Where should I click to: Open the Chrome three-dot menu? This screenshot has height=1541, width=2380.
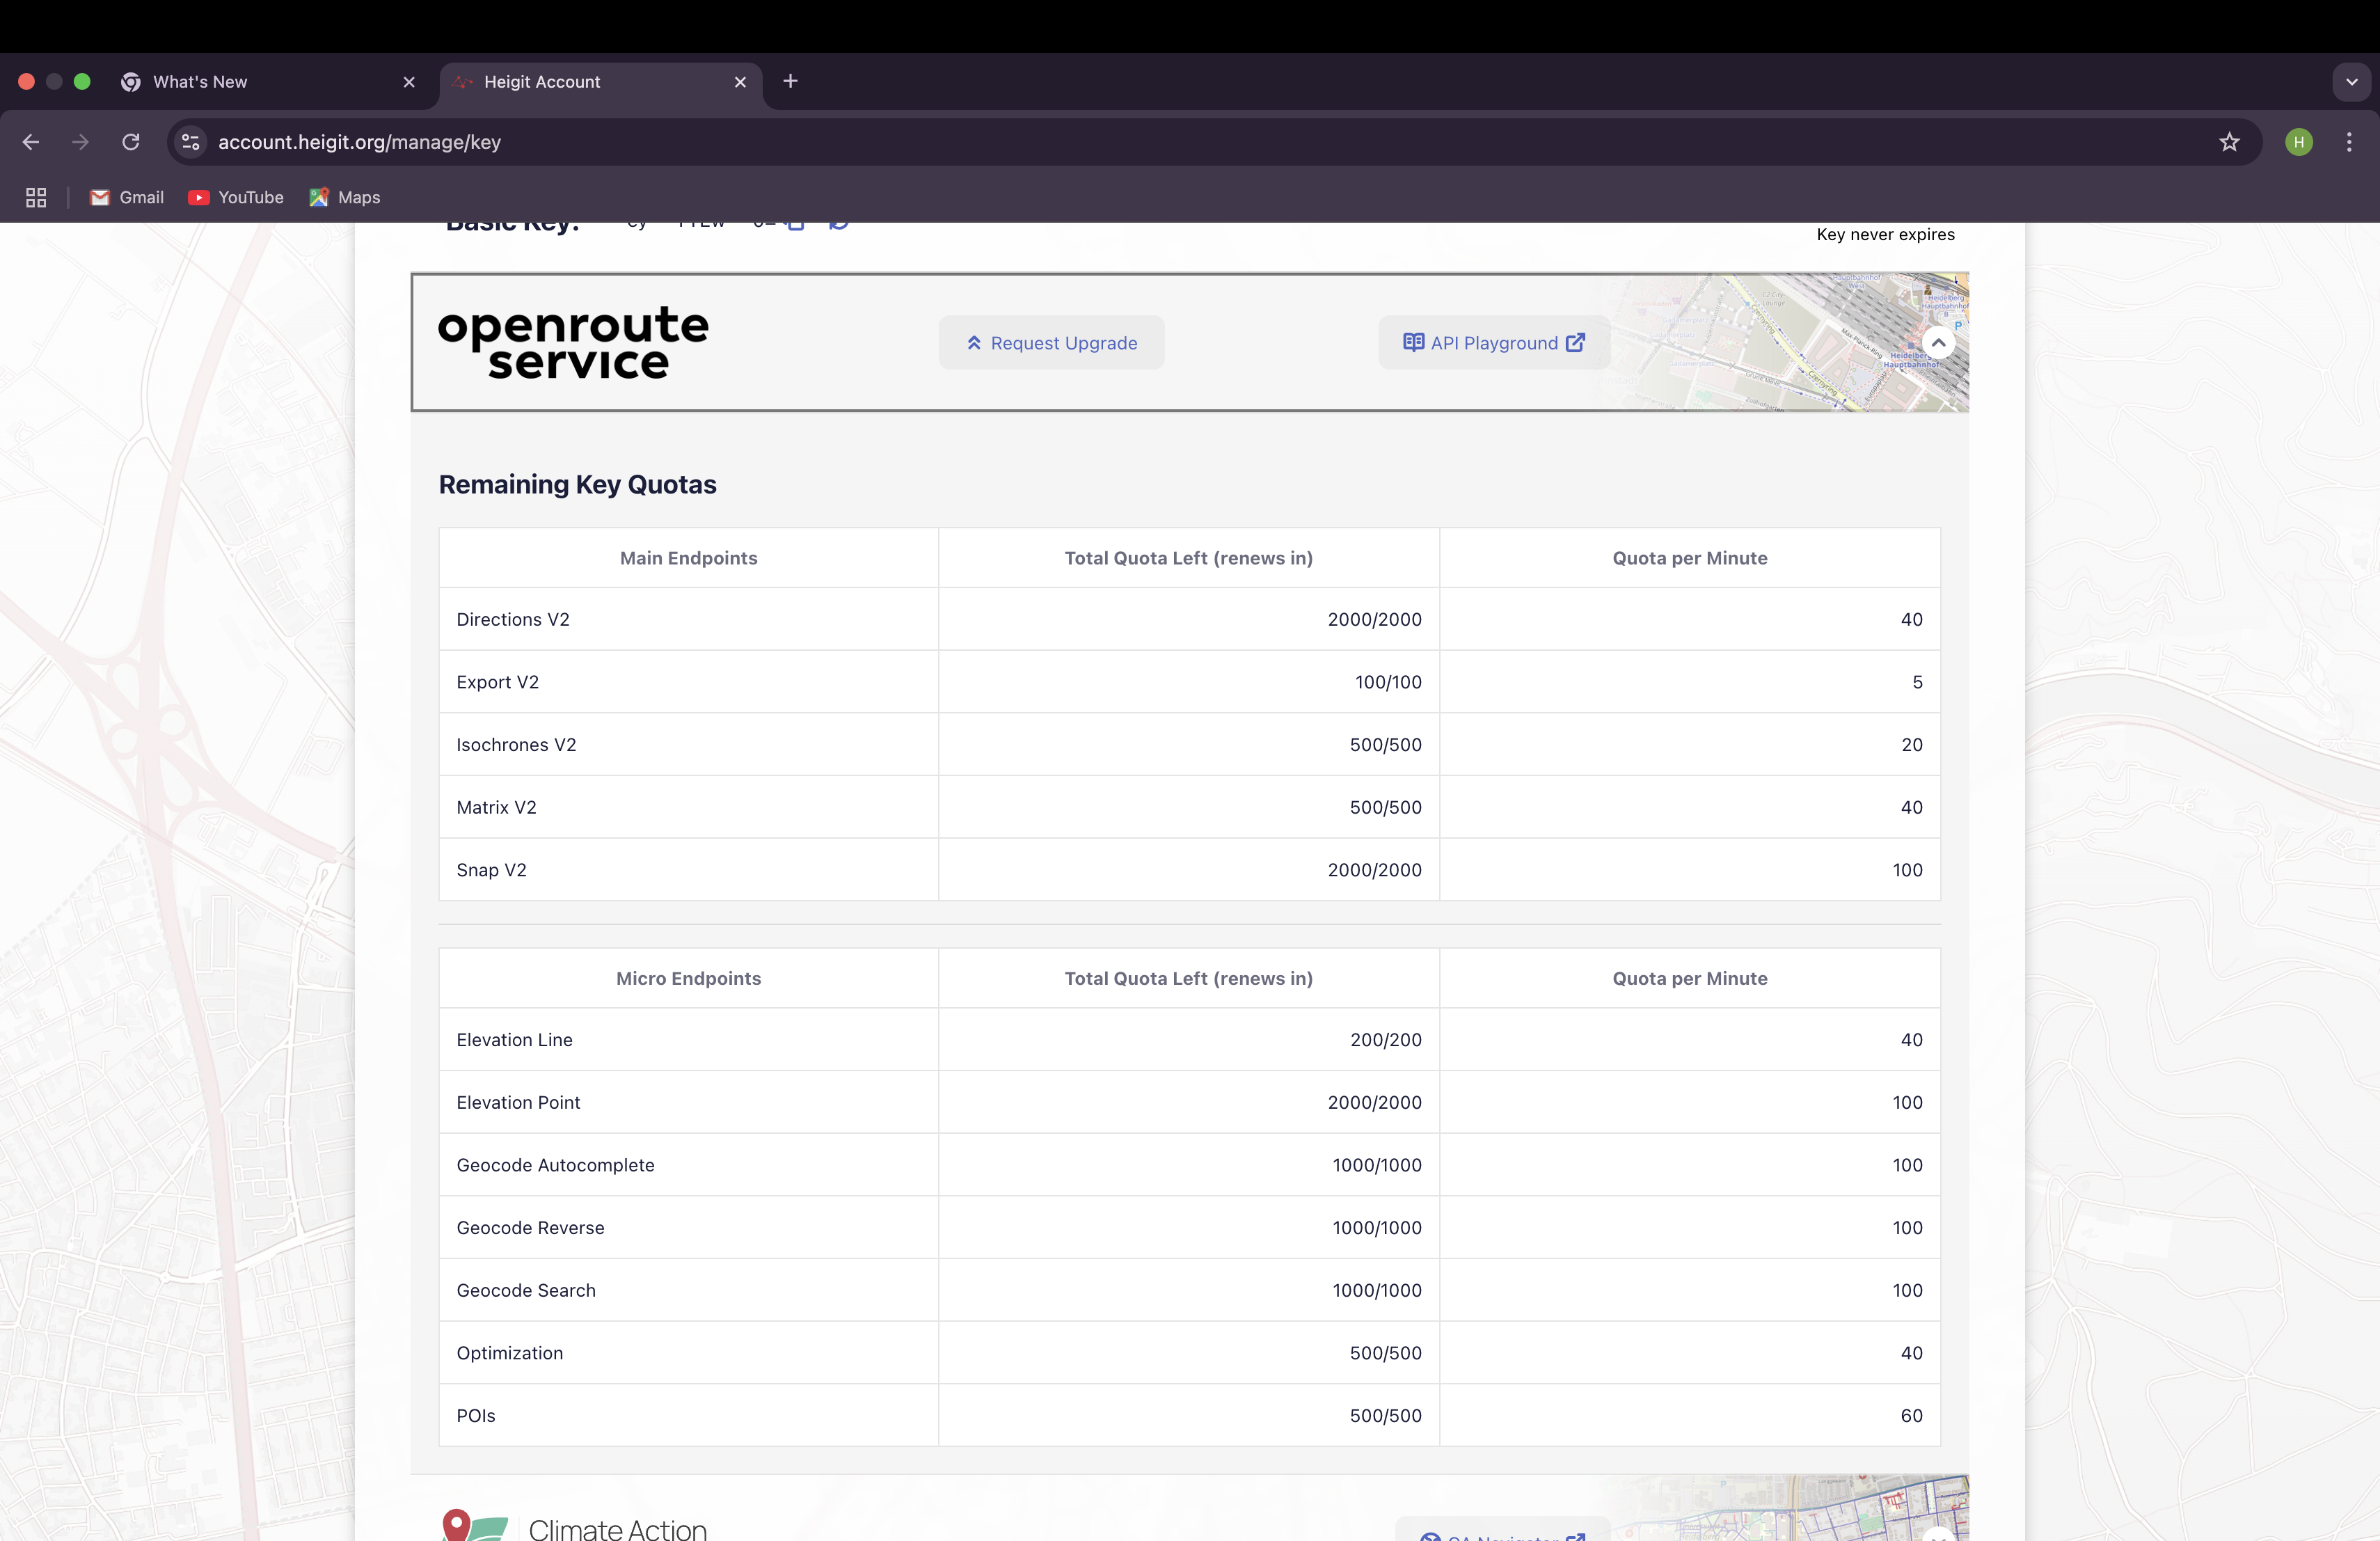(2348, 142)
